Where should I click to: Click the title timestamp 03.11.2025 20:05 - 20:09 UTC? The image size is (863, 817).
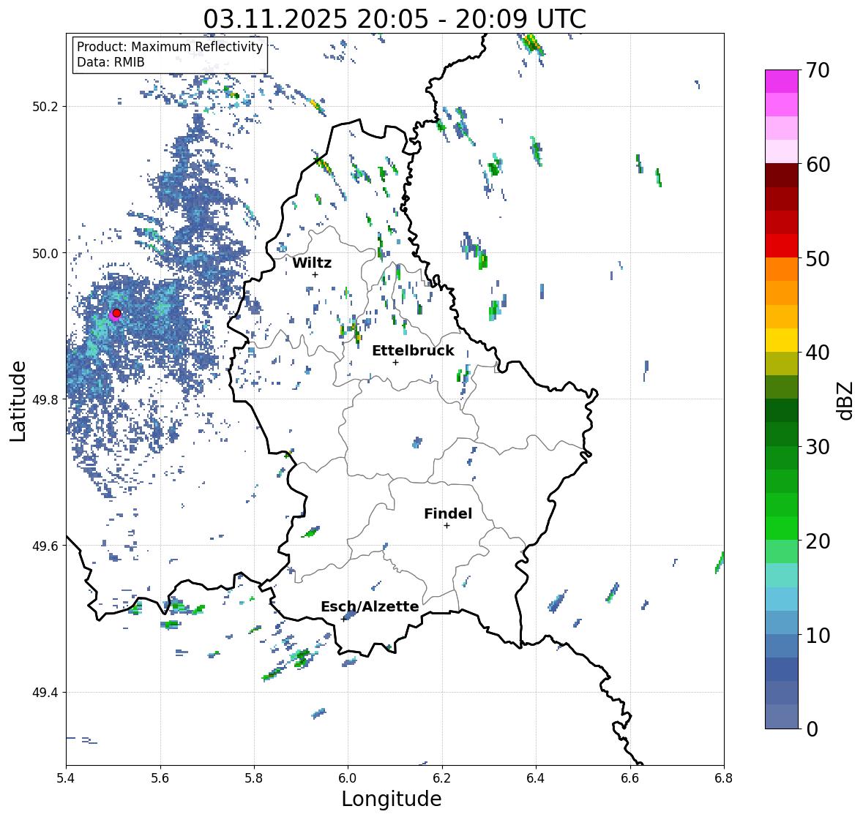(395, 19)
